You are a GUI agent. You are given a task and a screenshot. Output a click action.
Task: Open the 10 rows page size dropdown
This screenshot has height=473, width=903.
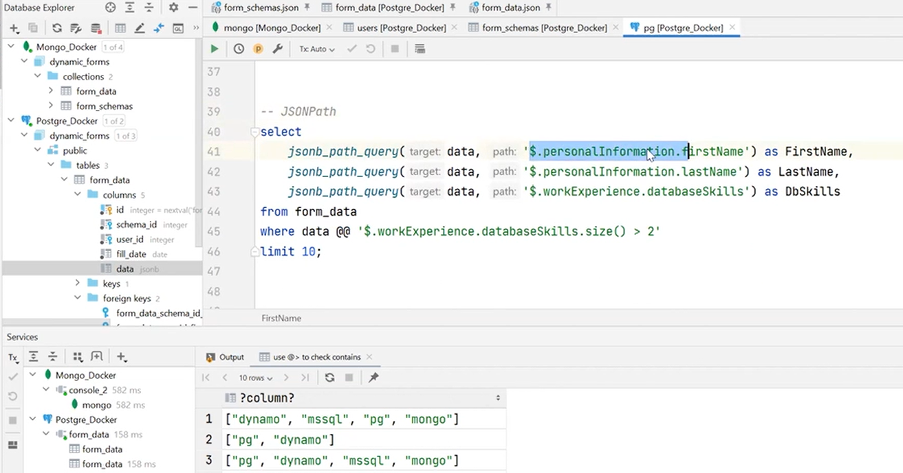click(x=256, y=378)
